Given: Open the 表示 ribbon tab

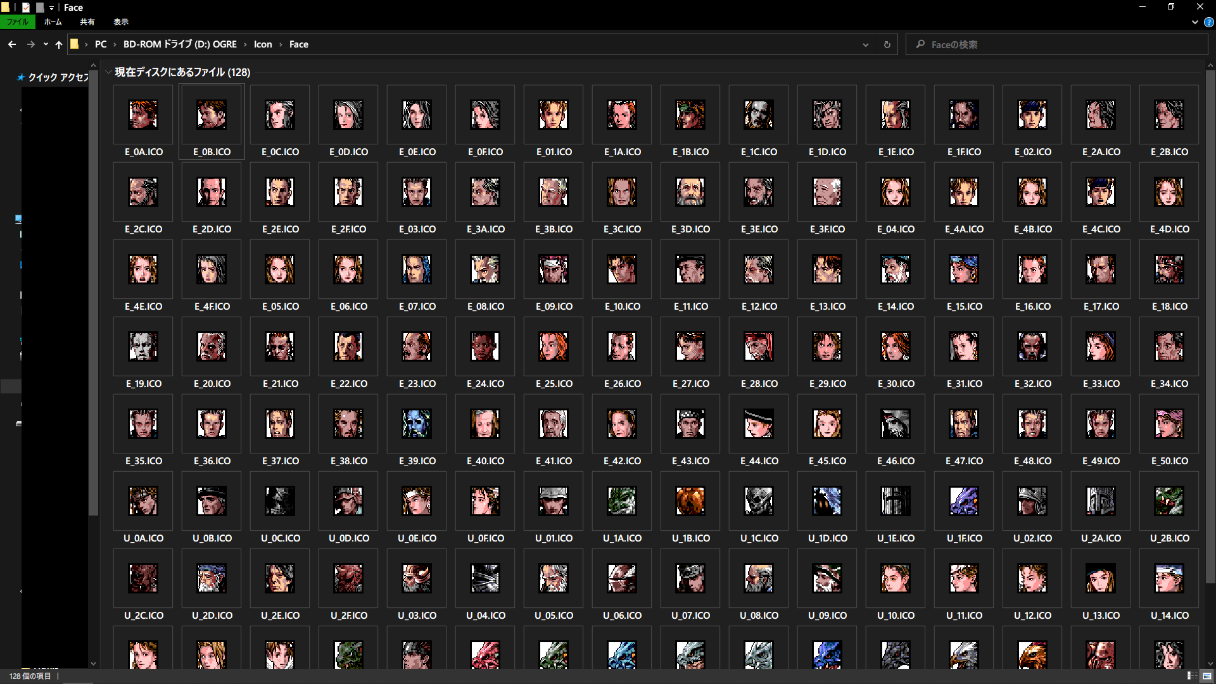Looking at the screenshot, I should [121, 22].
